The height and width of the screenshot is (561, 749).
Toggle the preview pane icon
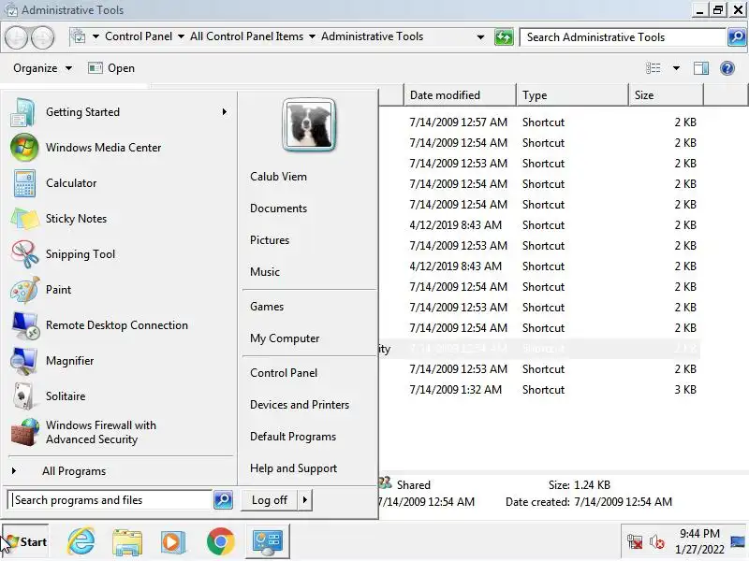pos(700,68)
